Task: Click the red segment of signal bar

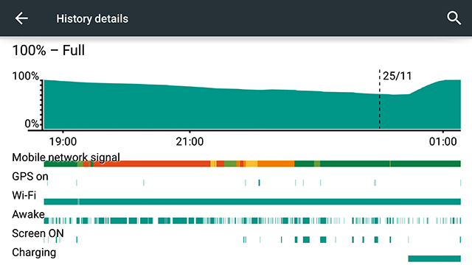Action: (x=152, y=163)
